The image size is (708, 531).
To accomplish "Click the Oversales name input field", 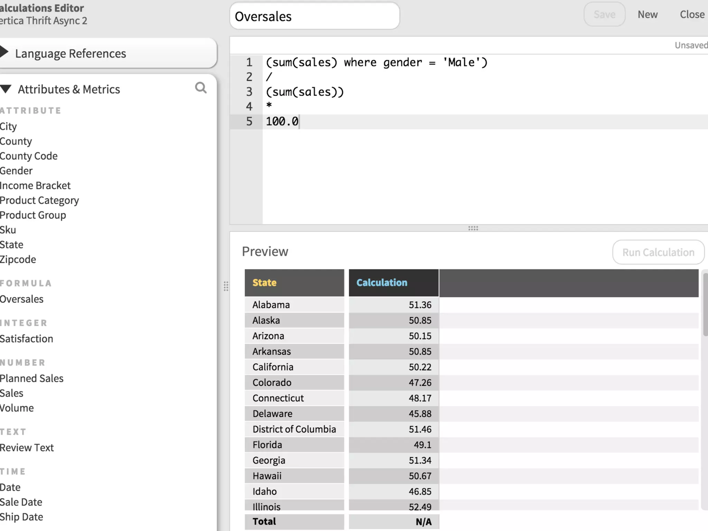I will pos(314,16).
